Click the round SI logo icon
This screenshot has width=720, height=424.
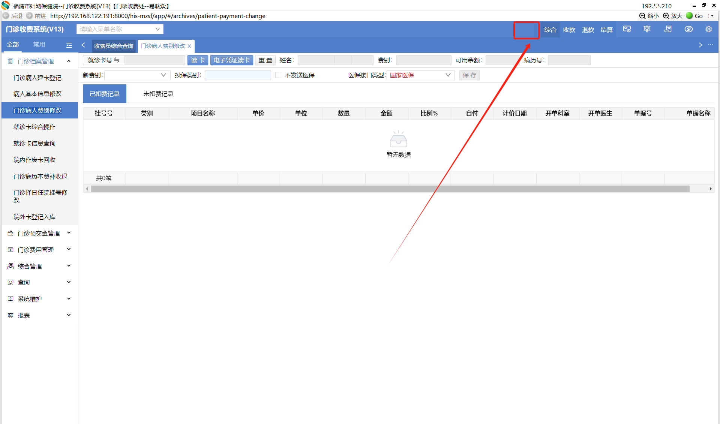(x=688, y=29)
